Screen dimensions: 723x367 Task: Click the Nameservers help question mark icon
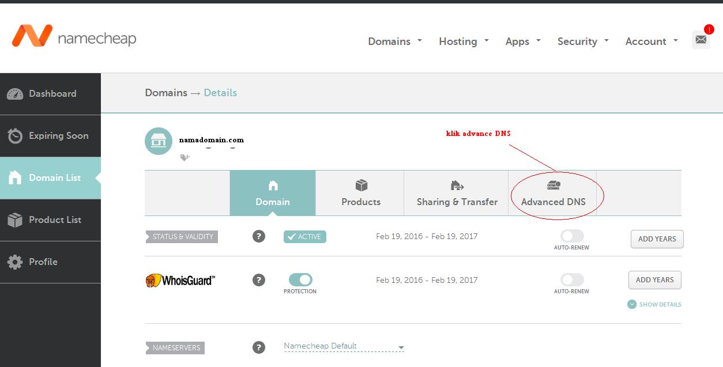point(259,347)
